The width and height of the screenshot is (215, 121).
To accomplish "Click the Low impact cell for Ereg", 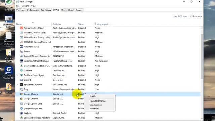I will click(97, 89).
